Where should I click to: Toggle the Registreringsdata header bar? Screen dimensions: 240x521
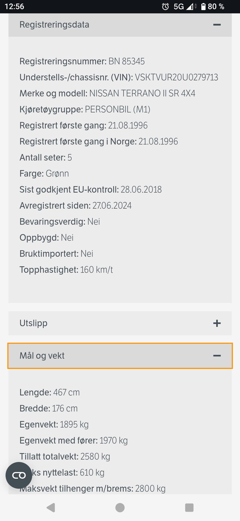120,25
